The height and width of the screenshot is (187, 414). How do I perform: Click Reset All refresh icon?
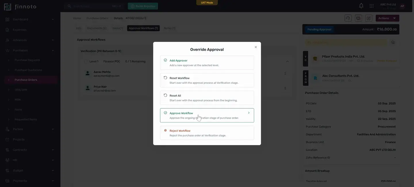(x=165, y=95)
